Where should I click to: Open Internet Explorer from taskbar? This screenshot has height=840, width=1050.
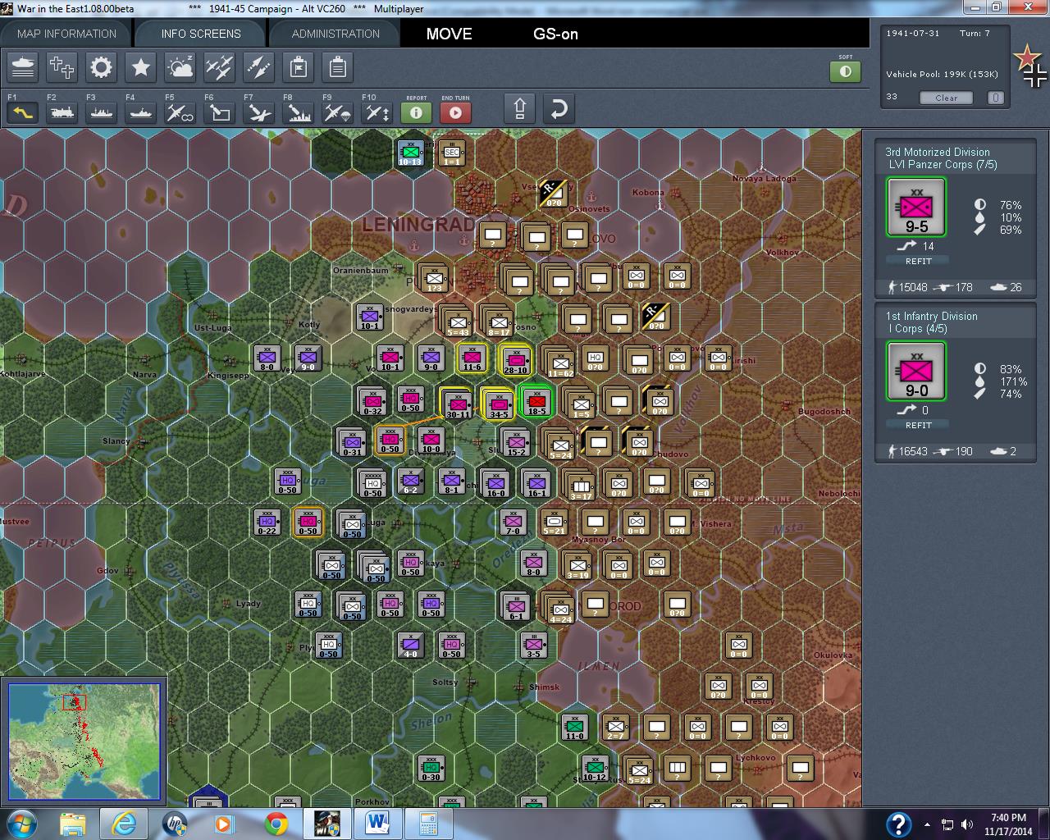125,823
